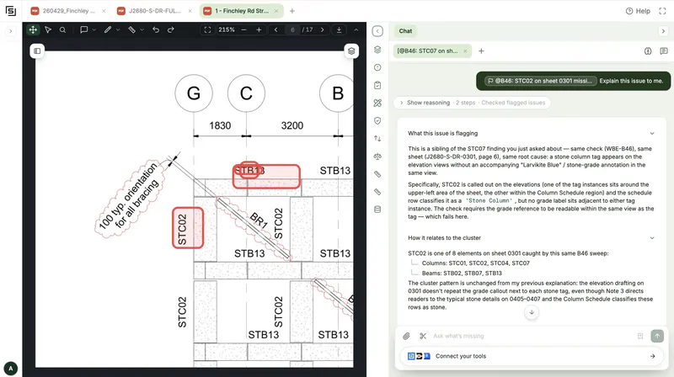Click the B46: STC02 issue chip in message
The image size is (674, 377).
(541, 81)
